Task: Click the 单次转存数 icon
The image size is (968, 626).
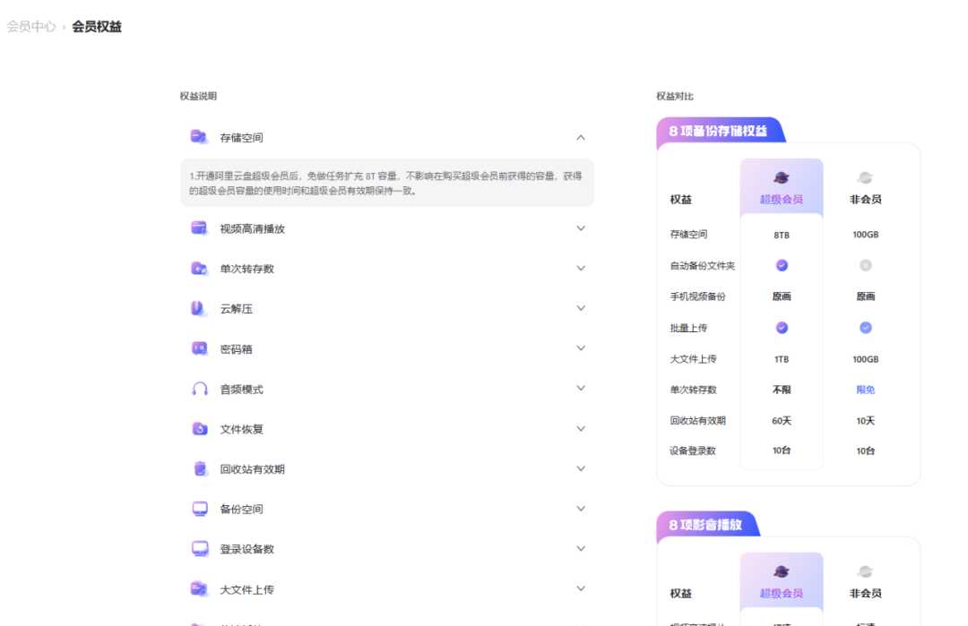Action: click(199, 269)
